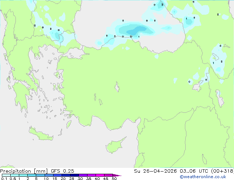Click the '40' legend scale value
The height and width of the screenshot is (180, 234).
(97, 179)
